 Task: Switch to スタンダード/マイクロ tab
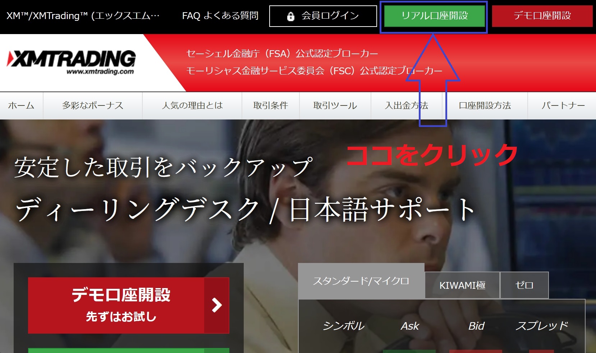(x=361, y=281)
